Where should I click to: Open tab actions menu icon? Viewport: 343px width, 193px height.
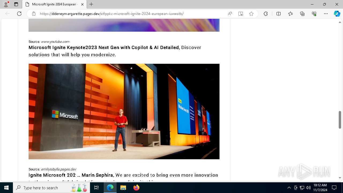click(x=16, y=4)
